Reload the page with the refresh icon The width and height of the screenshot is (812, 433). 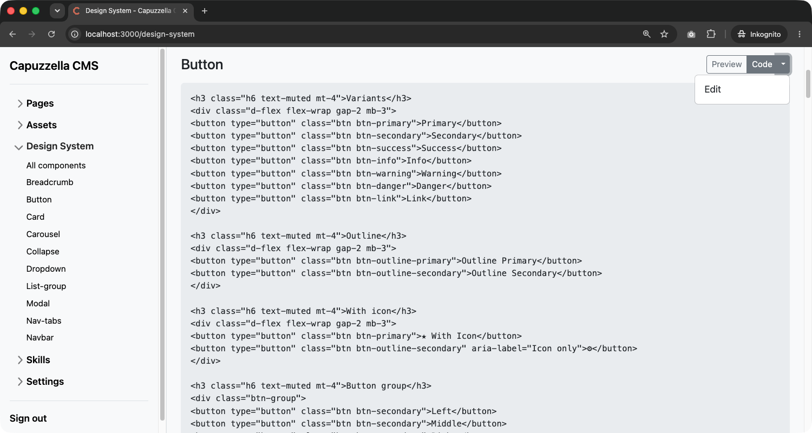[x=51, y=34]
